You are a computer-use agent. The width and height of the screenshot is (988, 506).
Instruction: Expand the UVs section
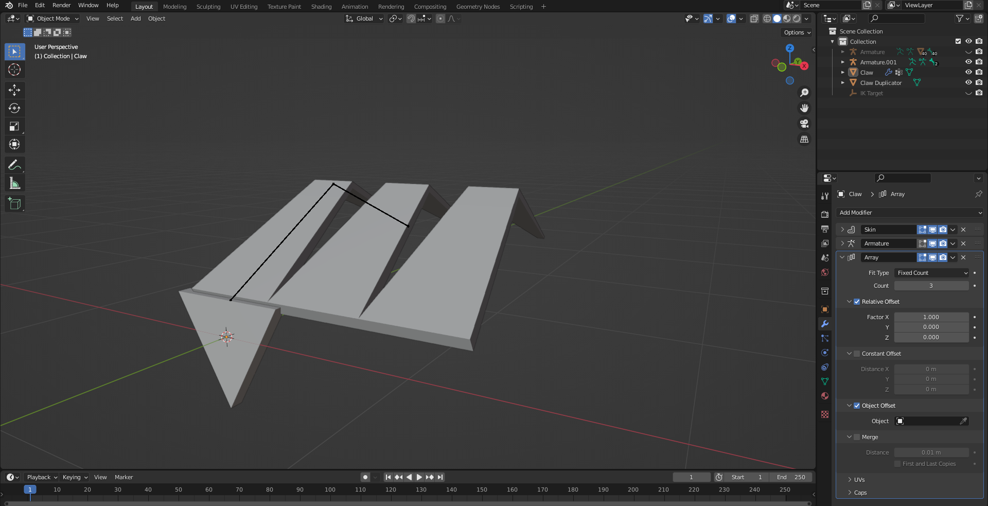pos(850,480)
